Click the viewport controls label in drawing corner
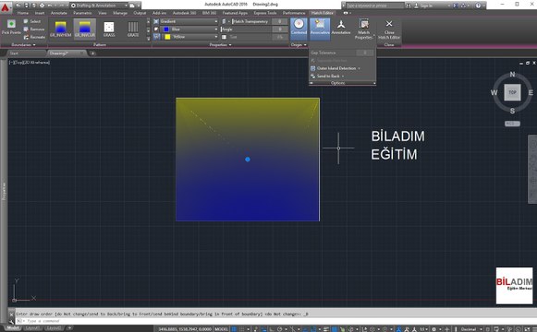This screenshot has width=537, height=332. coord(30,63)
